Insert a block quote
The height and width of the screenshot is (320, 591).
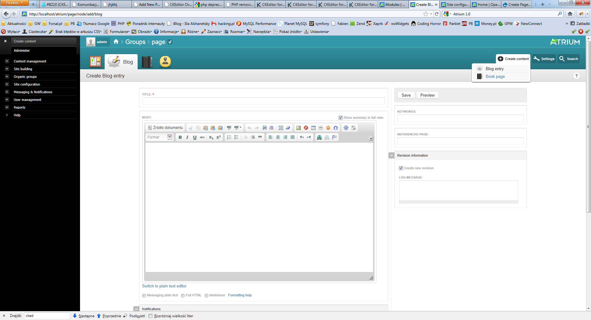pos(260,137)
